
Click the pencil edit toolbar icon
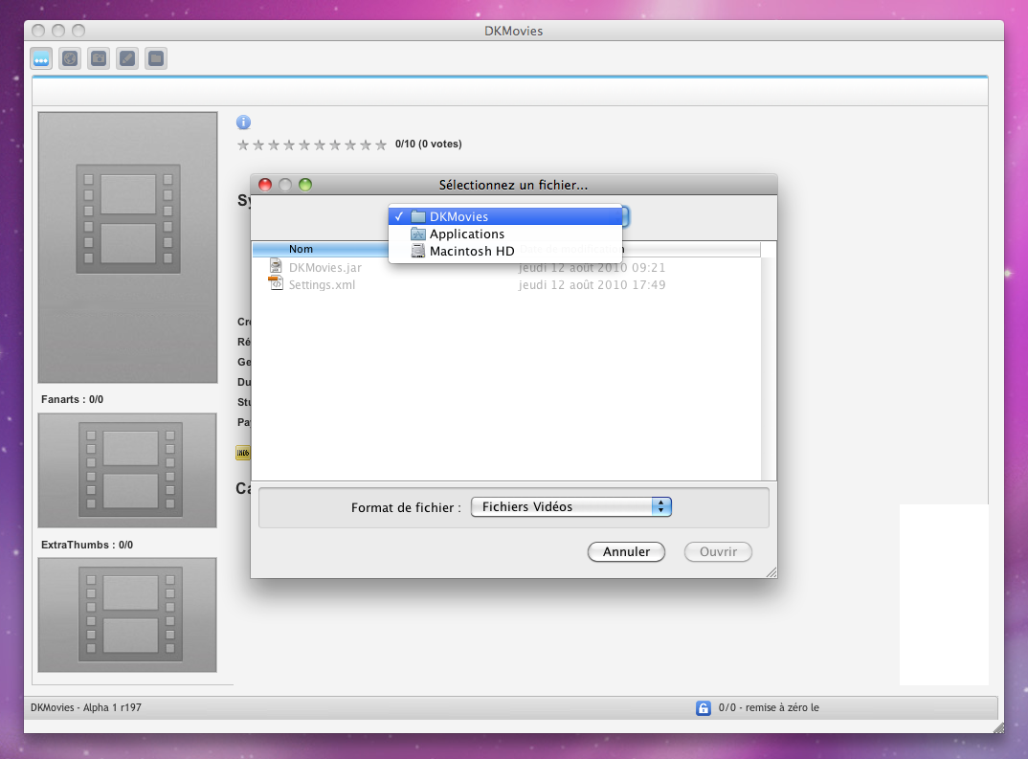(x=127, y=58)
